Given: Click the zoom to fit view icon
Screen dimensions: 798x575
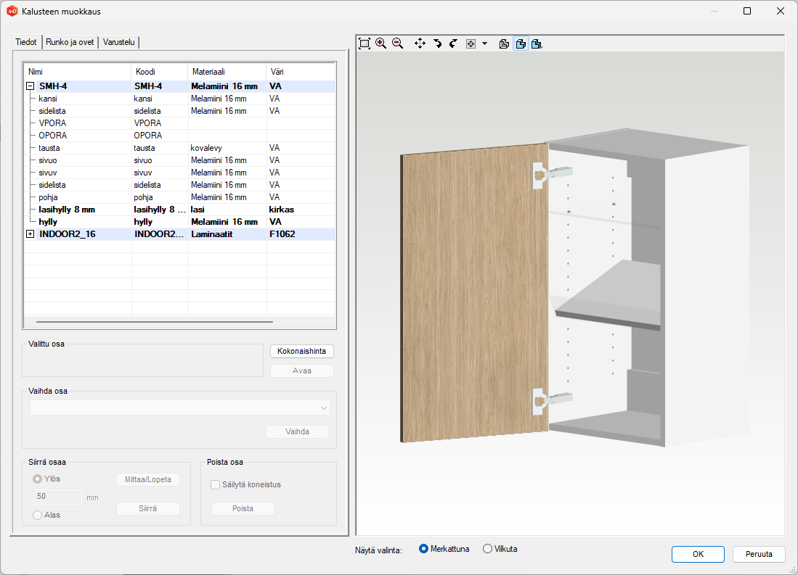Looking at the screenshot, I should pyautogui.click(x=365, y=44).
